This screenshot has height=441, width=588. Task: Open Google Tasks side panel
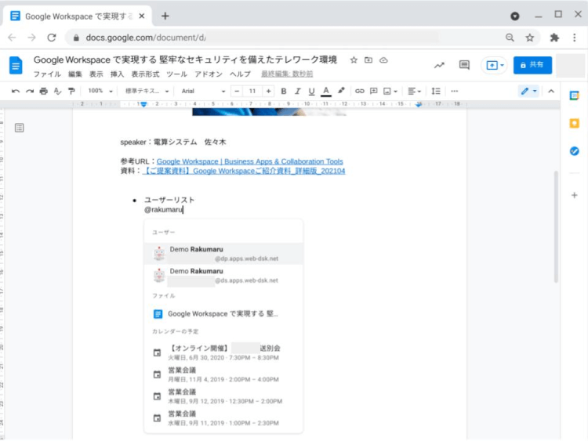tap(574, 151)
